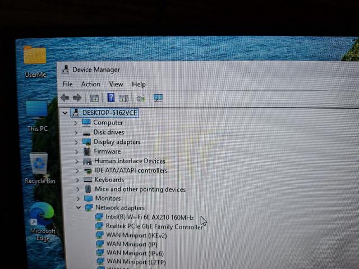The image size is (359, 269).
Task: Click the Device Manager title bar icon
Action: pos(66,69)
